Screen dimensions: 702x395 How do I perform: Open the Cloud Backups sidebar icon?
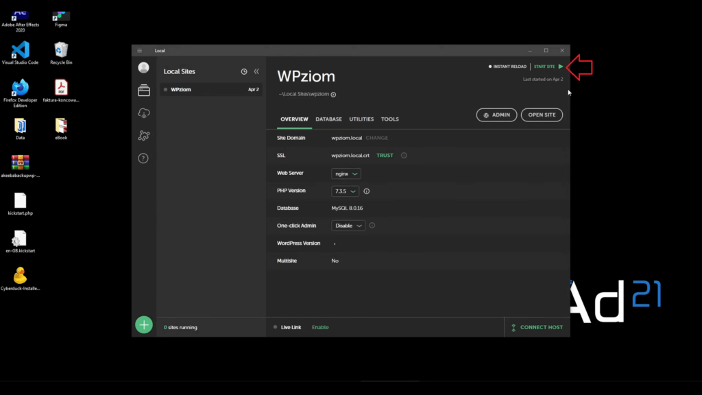click(x=143, y=113)
